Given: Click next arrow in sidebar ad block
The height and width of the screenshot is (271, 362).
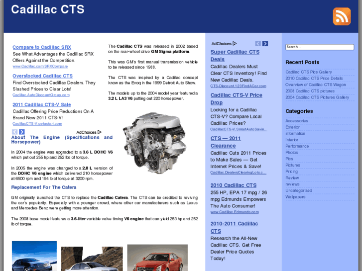Looking at the screenshot, I should (x=265, y=44).
